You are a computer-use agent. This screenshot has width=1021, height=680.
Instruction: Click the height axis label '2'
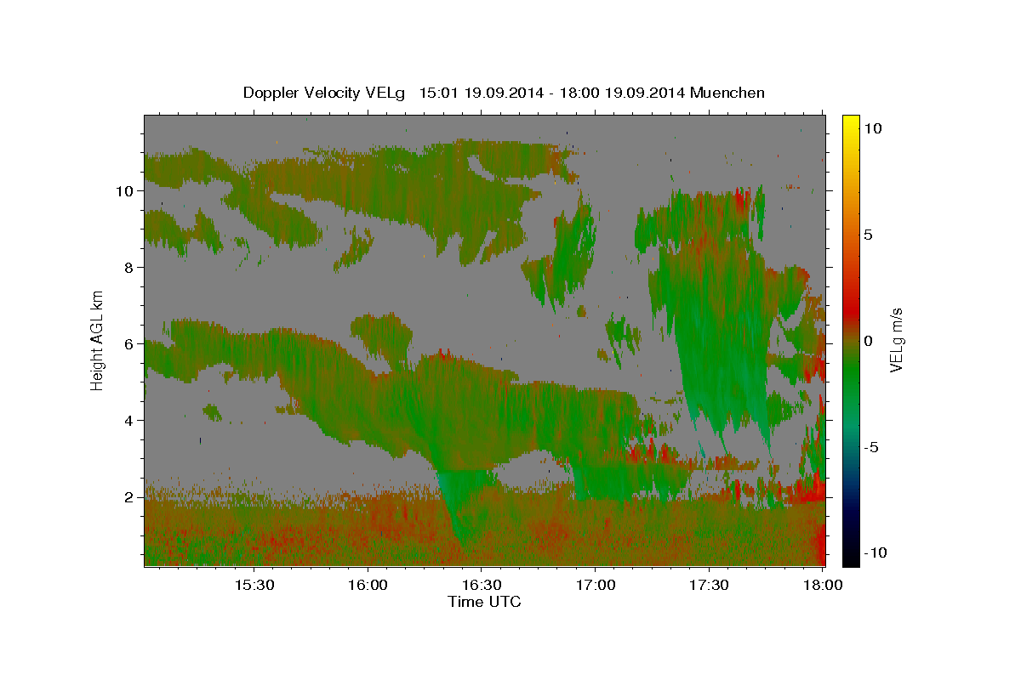tap(128, 497)
